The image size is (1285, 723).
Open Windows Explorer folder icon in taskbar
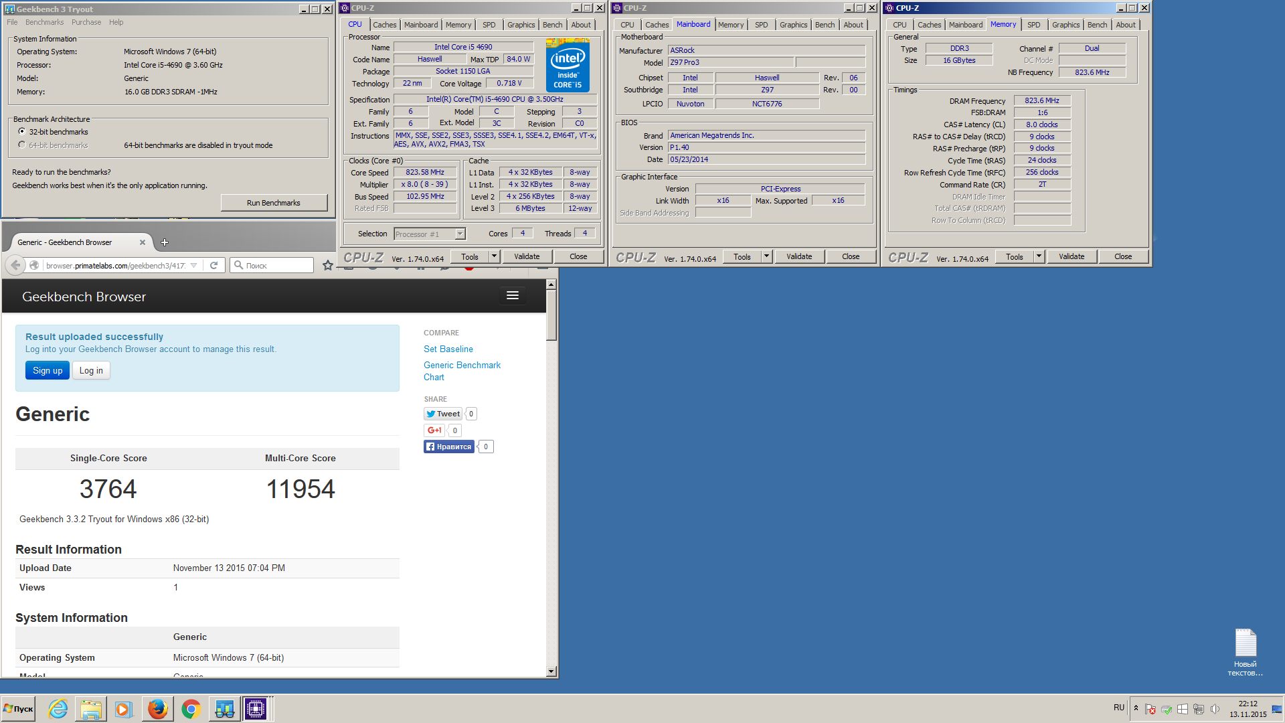(91, 709)
